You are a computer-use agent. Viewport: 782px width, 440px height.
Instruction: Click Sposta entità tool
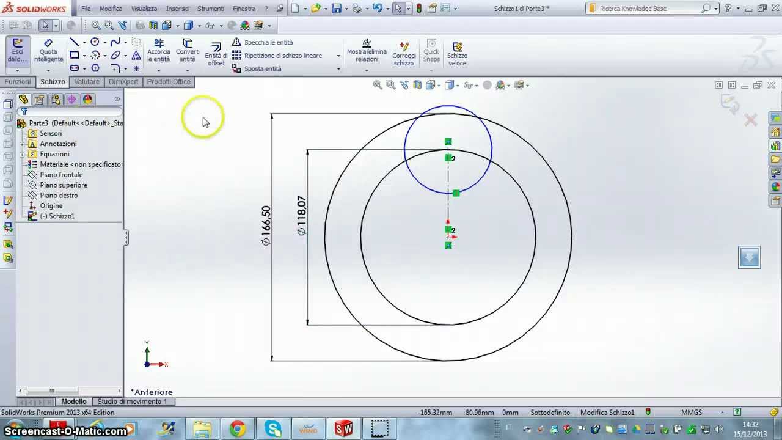click(x=257, y=69)
